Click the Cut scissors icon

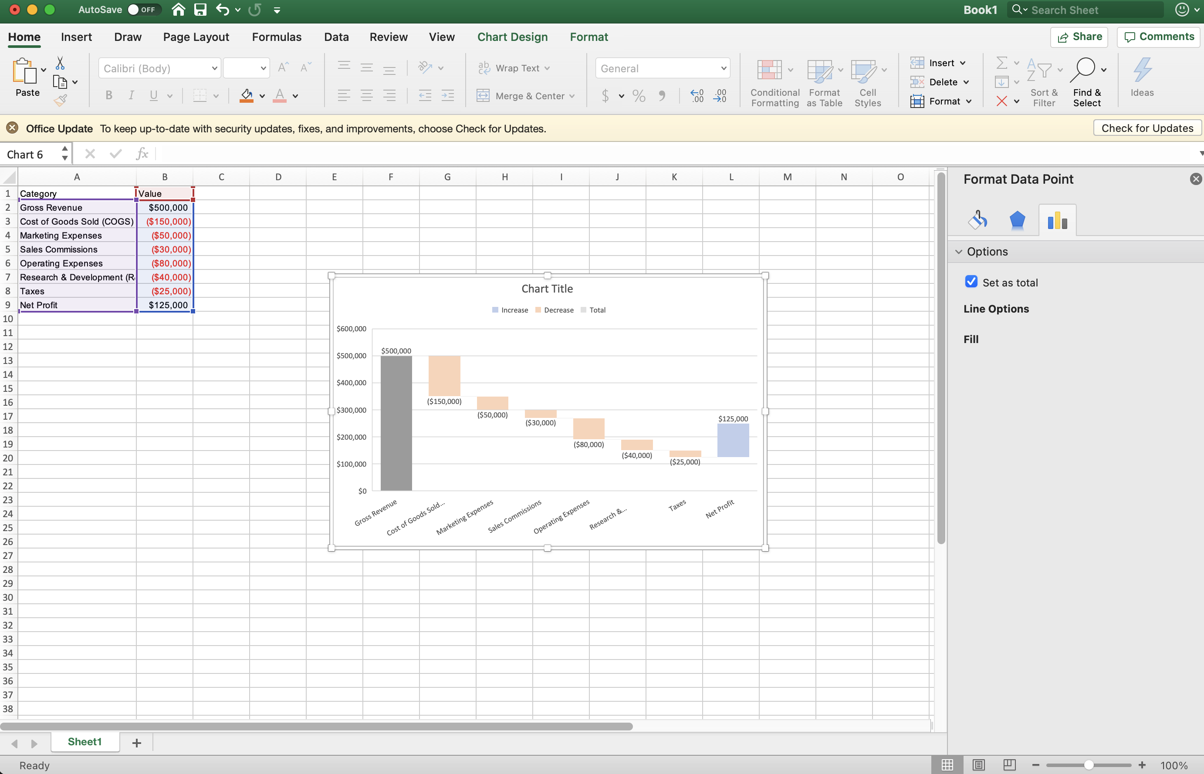pos(60,63)
